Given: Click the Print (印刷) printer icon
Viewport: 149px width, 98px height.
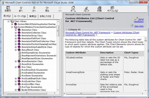Looking at the screenshot, I should 99,8.
